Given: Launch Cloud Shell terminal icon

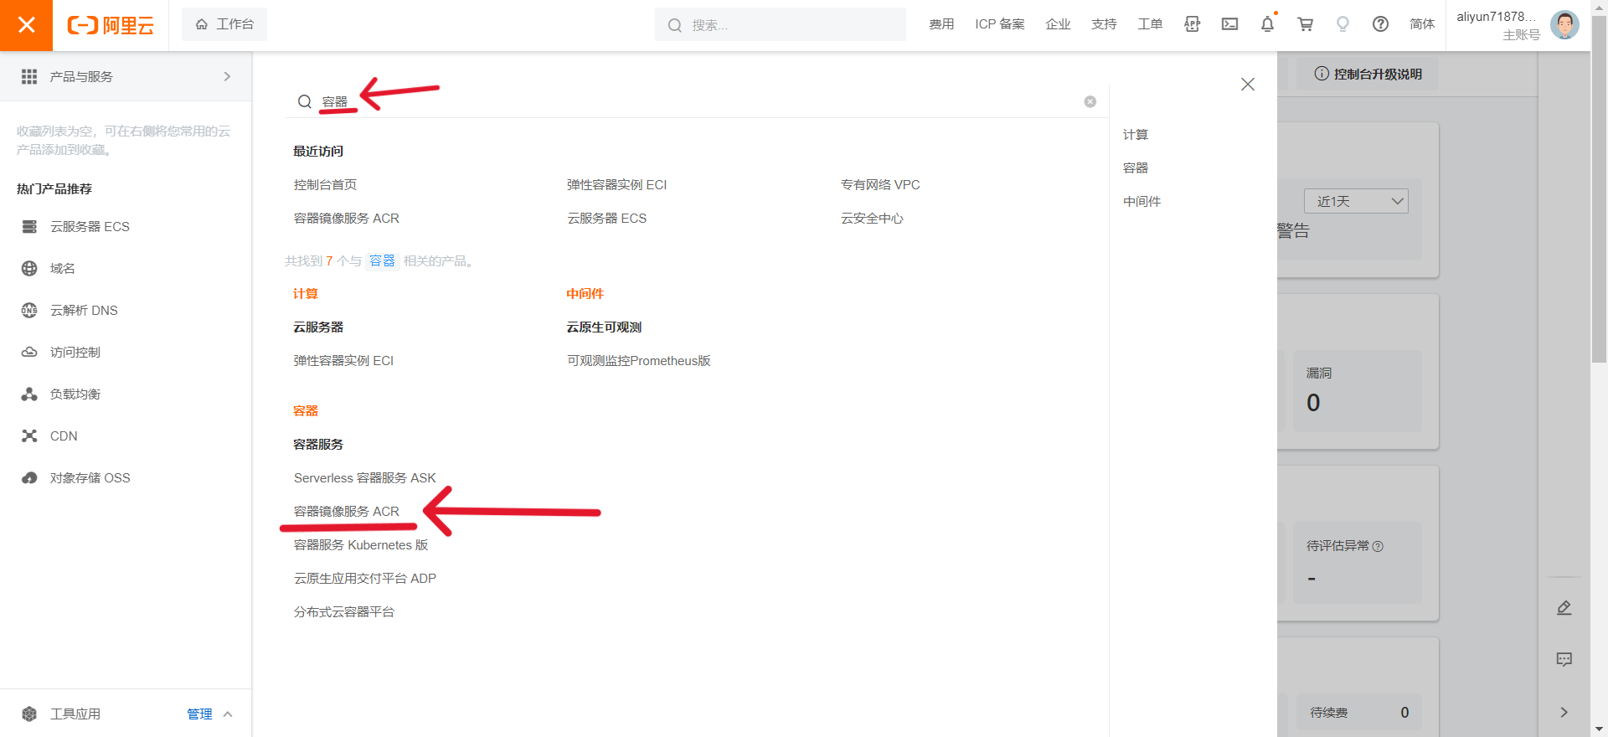Looking at the screenshot, I should coord(1229,24).
